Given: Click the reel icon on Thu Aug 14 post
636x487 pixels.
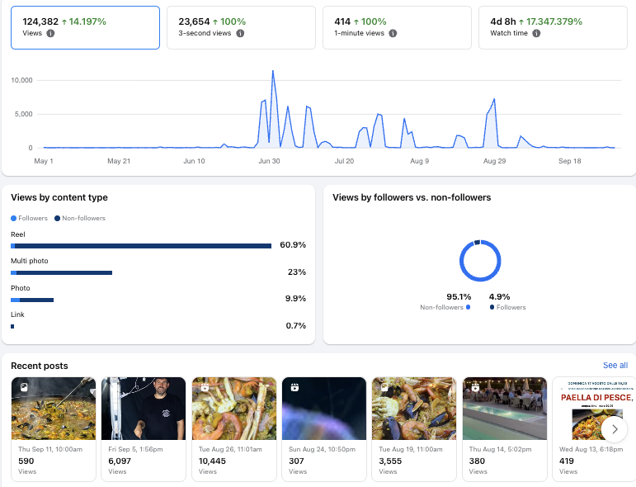Looking at the screenshot, I should [x=475, y=388].
